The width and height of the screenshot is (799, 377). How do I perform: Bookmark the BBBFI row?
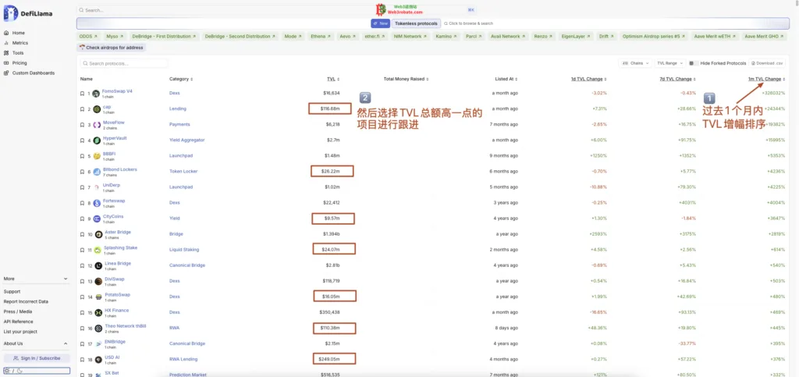(82, 156)
